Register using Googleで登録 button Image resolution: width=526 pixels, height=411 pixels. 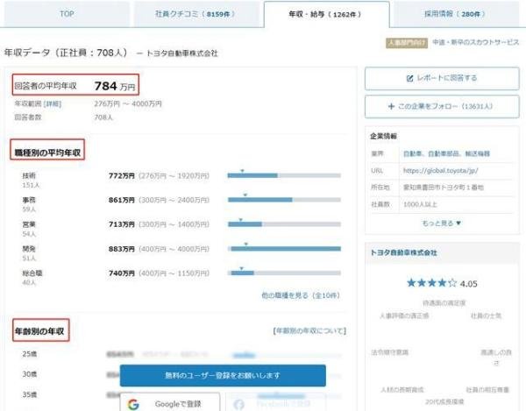click(x=170, y=403)
